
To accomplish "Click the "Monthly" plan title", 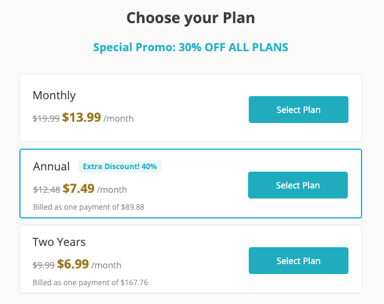I will (x=54, y=96).
